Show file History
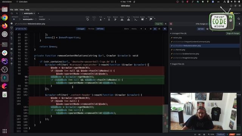The height and width of the screenshot is (136, 242). coord(134,29)
